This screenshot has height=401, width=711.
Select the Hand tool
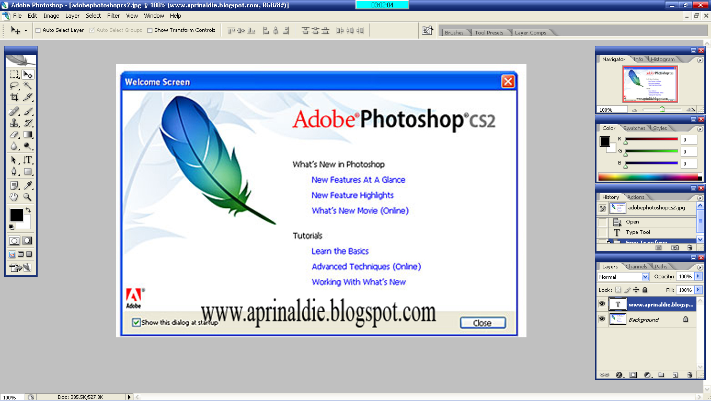coord(13,197)
